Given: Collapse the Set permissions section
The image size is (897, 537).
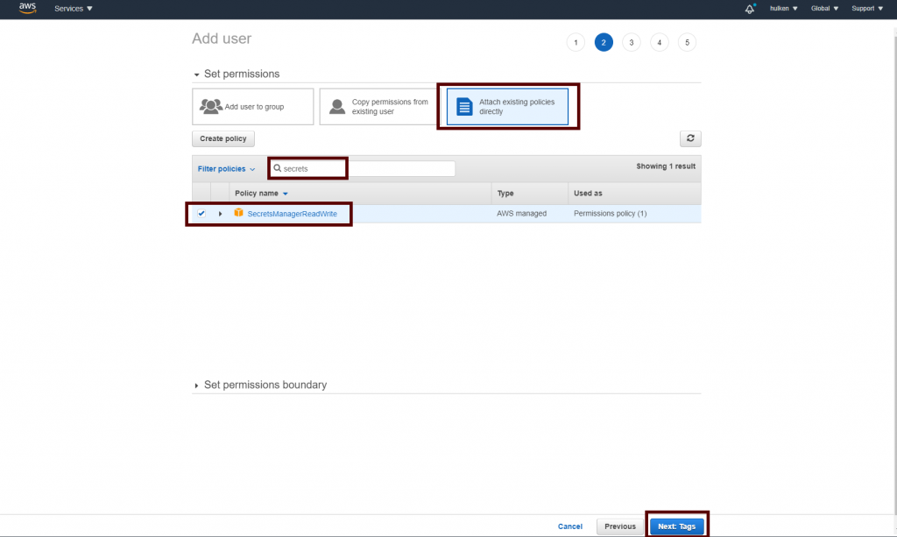Looking at the screenshot, I should pyautogui.click(x=197, y=74).
